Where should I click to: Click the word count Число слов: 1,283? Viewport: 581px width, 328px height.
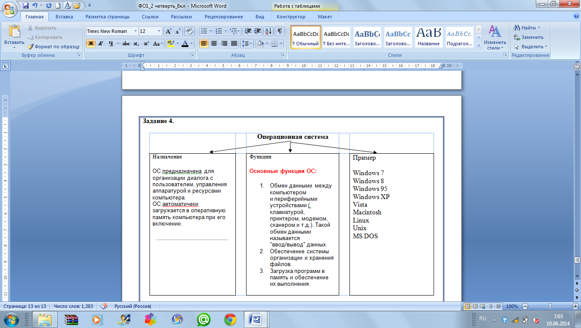tap(74, 306)
